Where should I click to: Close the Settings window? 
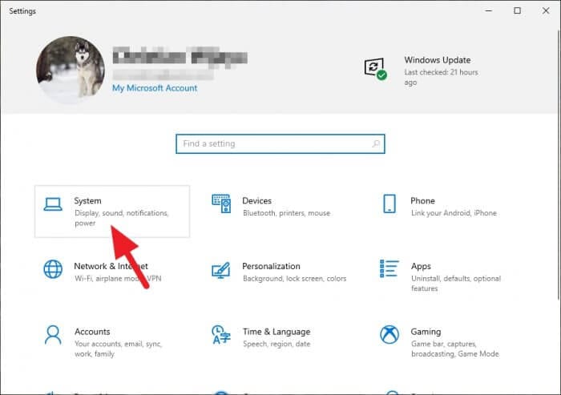[546, 10]
